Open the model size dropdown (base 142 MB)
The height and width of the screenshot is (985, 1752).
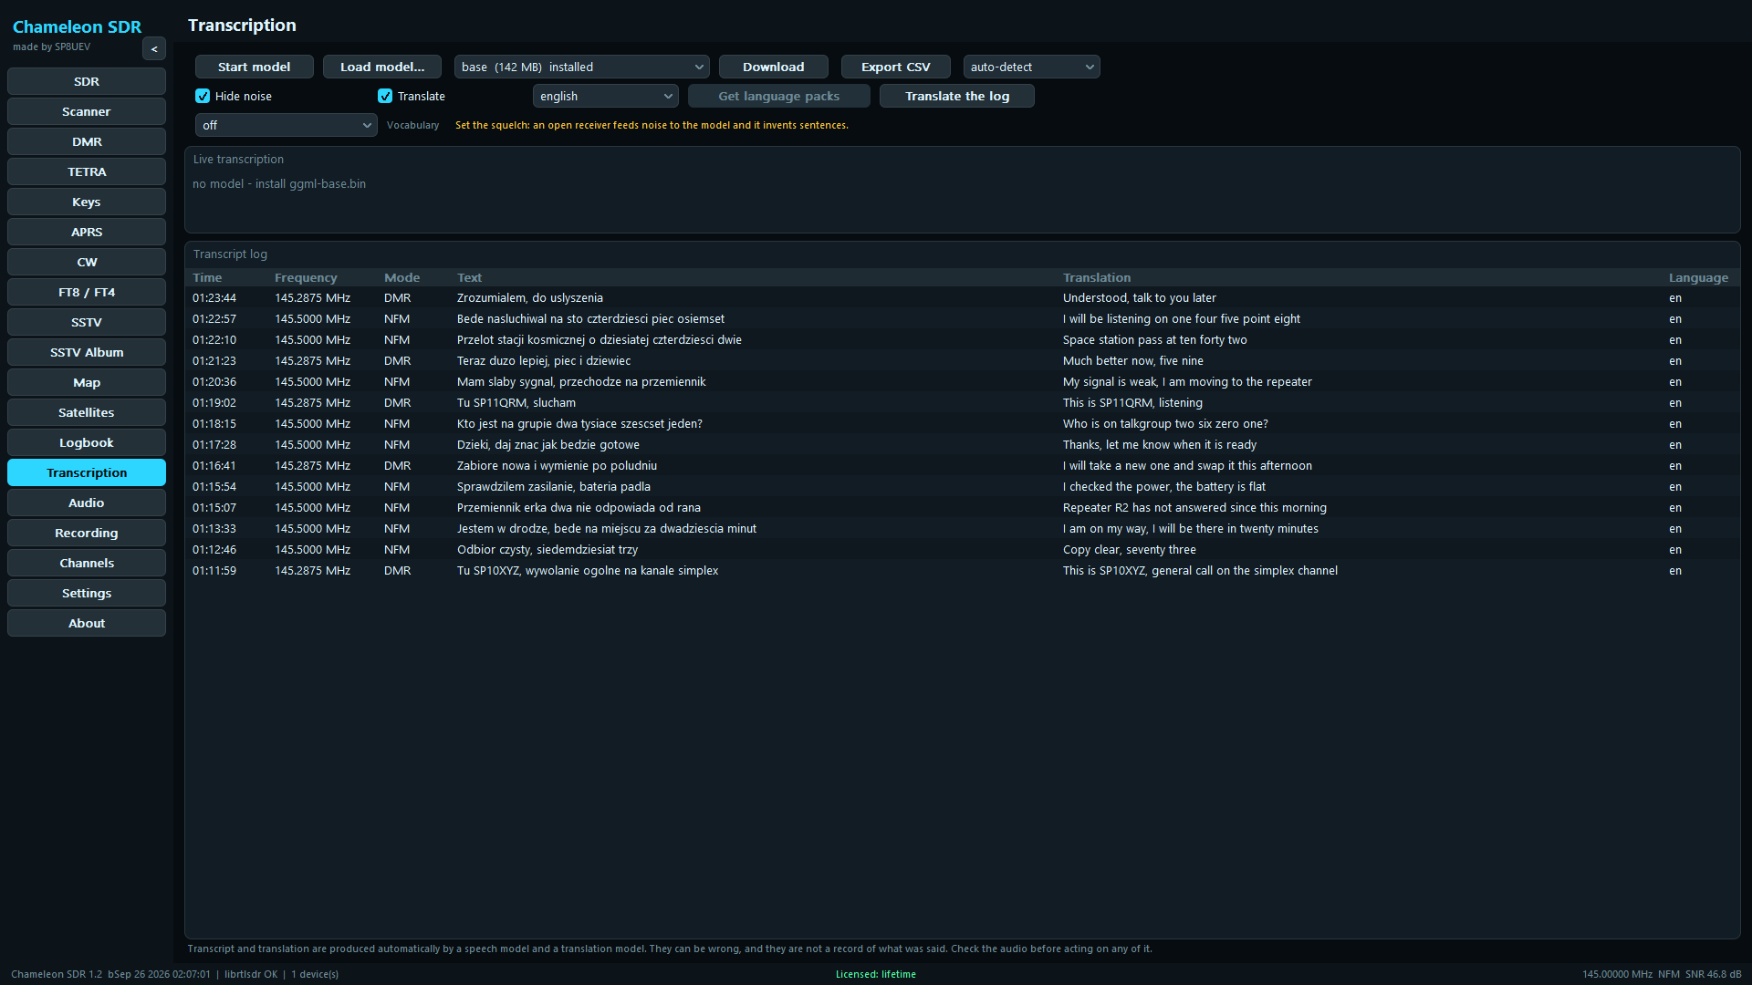coord(582,67)
